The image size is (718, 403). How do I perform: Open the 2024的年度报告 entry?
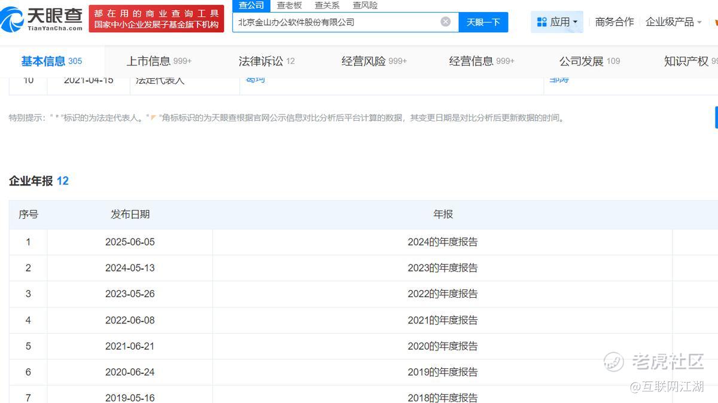pos(443,242)
